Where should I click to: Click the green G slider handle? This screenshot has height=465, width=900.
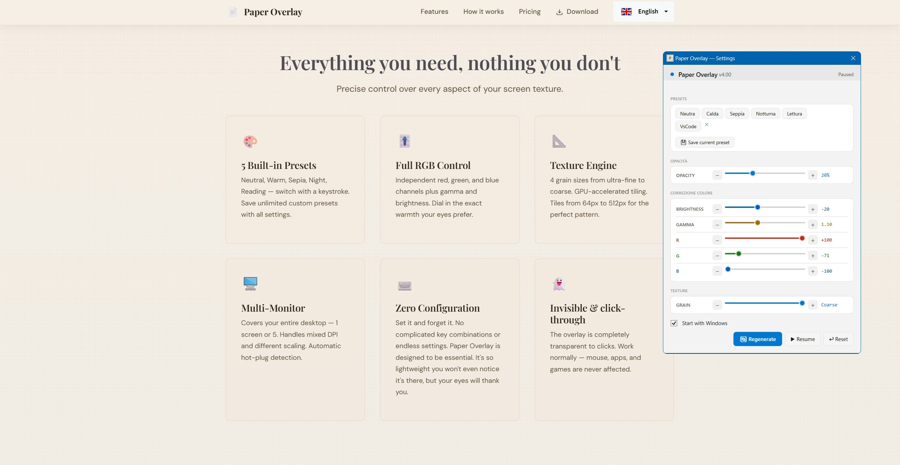pos(739,254)
